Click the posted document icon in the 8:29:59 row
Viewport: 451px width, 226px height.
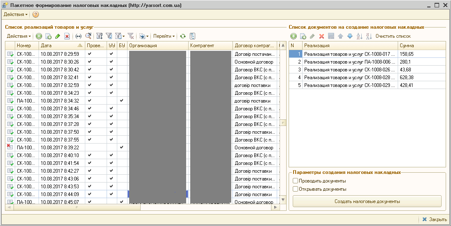point(10,54)
